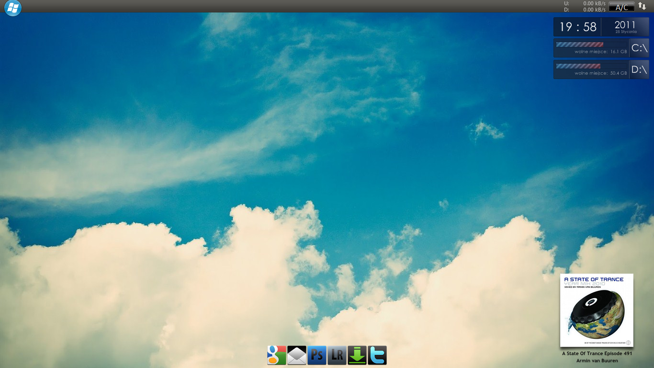Click 'wolne miejsce: 50.4 GB' text
This screenshot has height=368, width=654.
(601, 73)
